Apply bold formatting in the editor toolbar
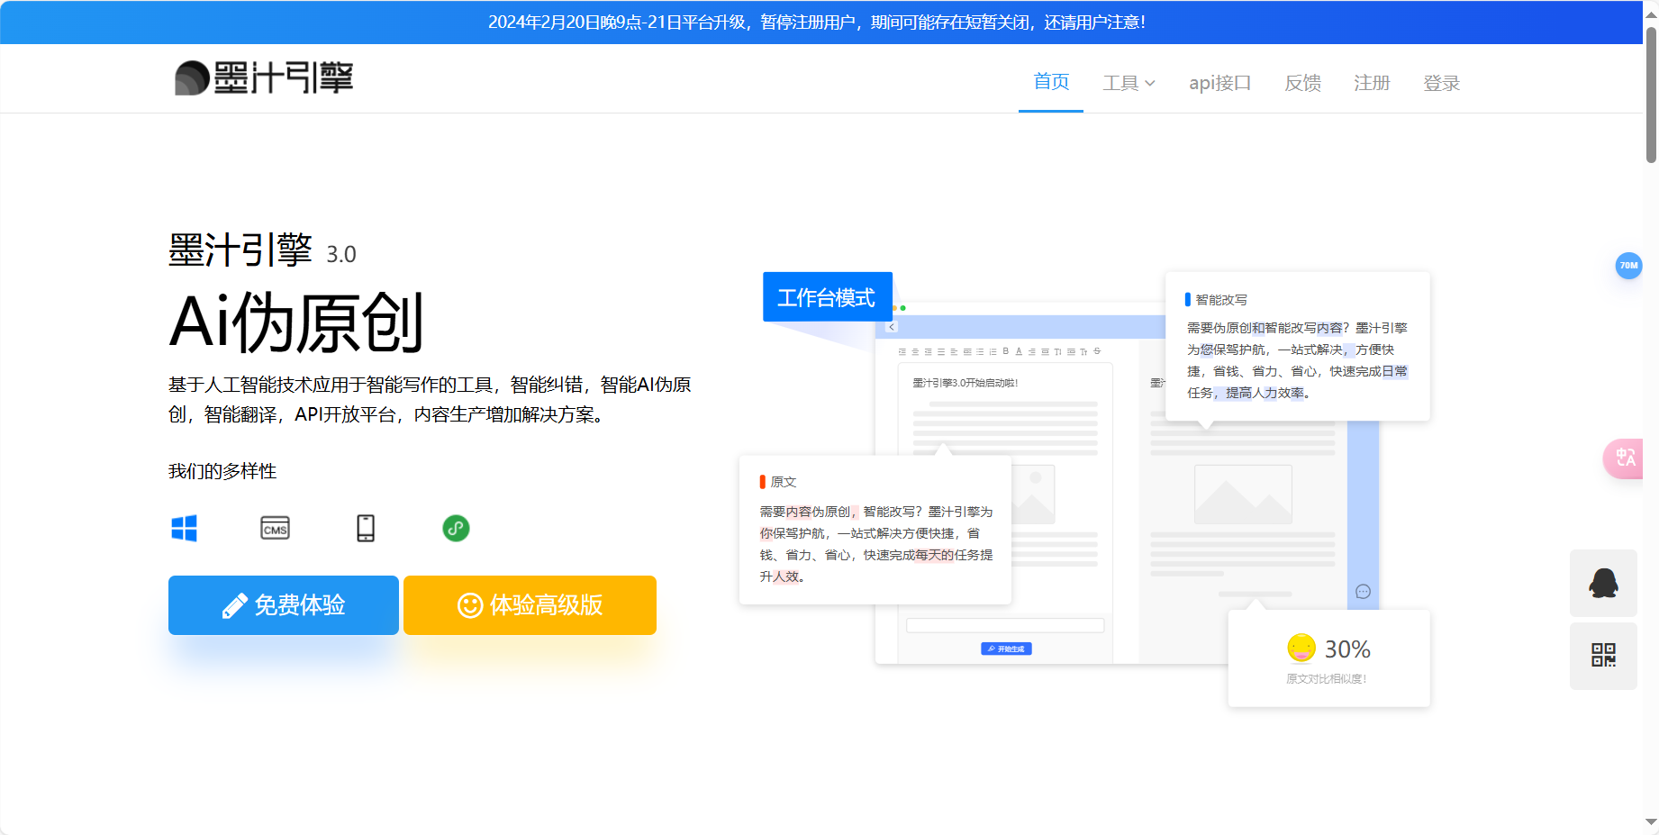Image resolution: width=1659 pixels, height=835 pixels. 1006,351
